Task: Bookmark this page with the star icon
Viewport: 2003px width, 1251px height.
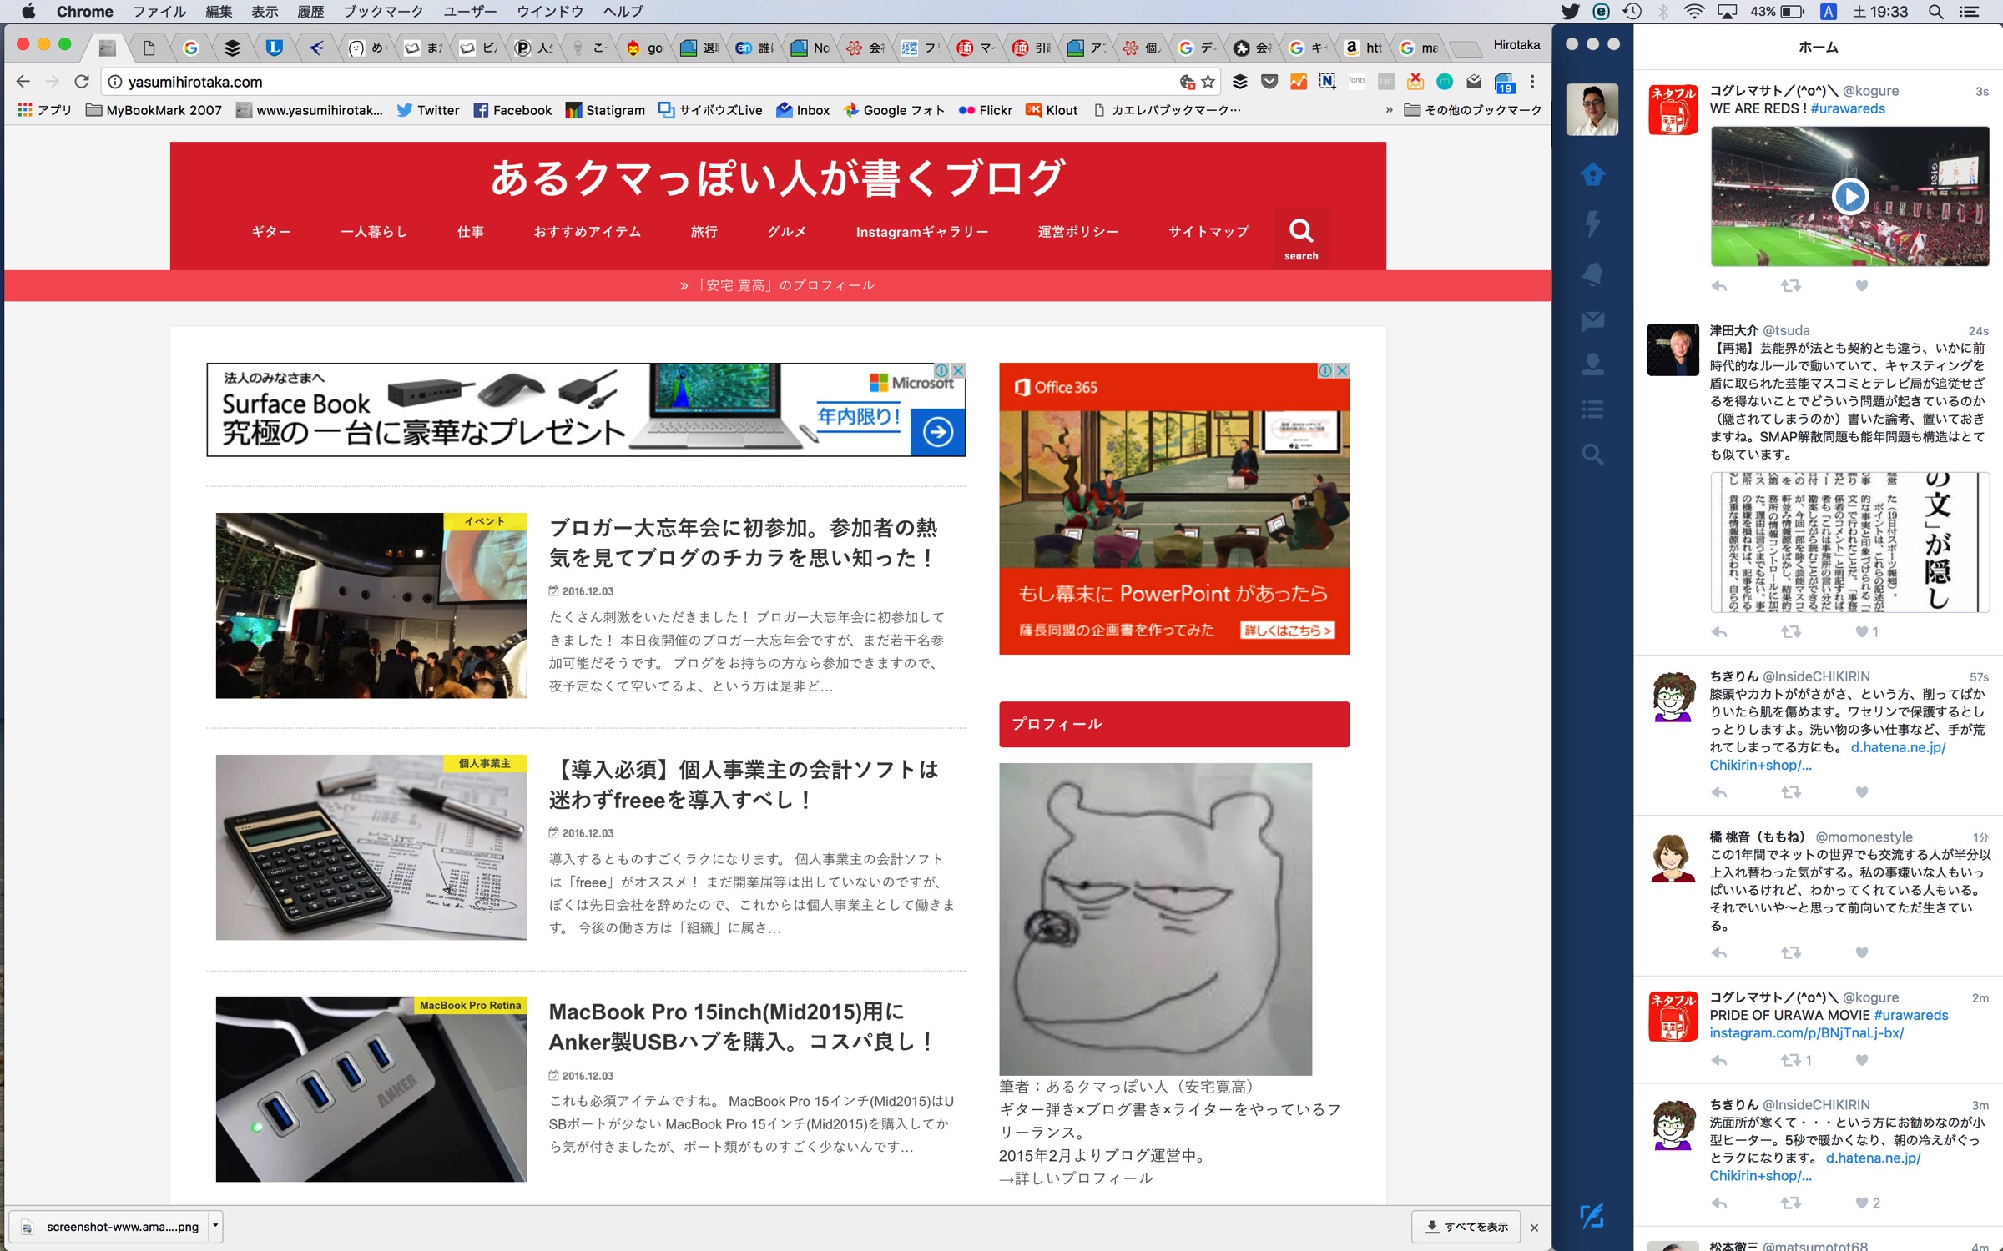Action: coord(1208,82)
